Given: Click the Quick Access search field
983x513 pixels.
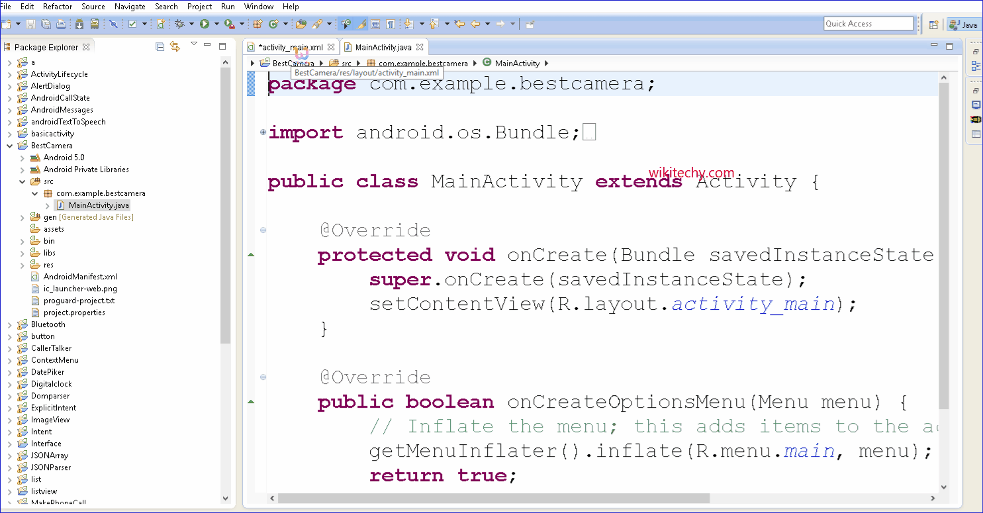Looking at the screenshot, I should (x=868, y=24).
